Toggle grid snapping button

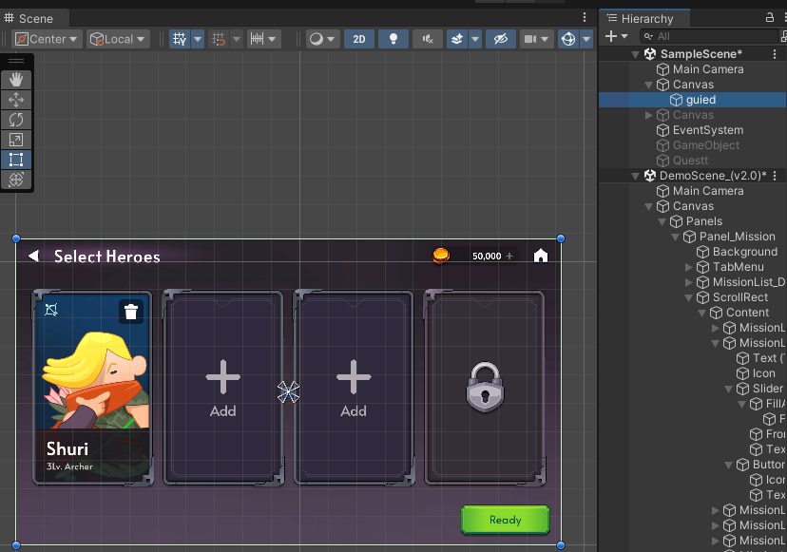(219, 39)
